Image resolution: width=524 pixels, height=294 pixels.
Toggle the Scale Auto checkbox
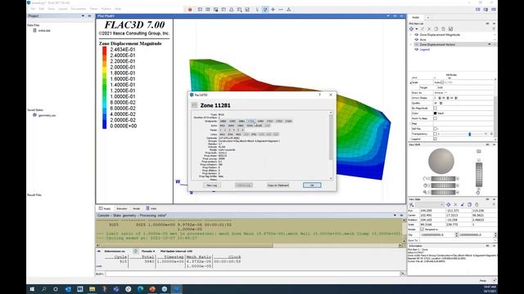pyautogui.click(x=442, y=82)
